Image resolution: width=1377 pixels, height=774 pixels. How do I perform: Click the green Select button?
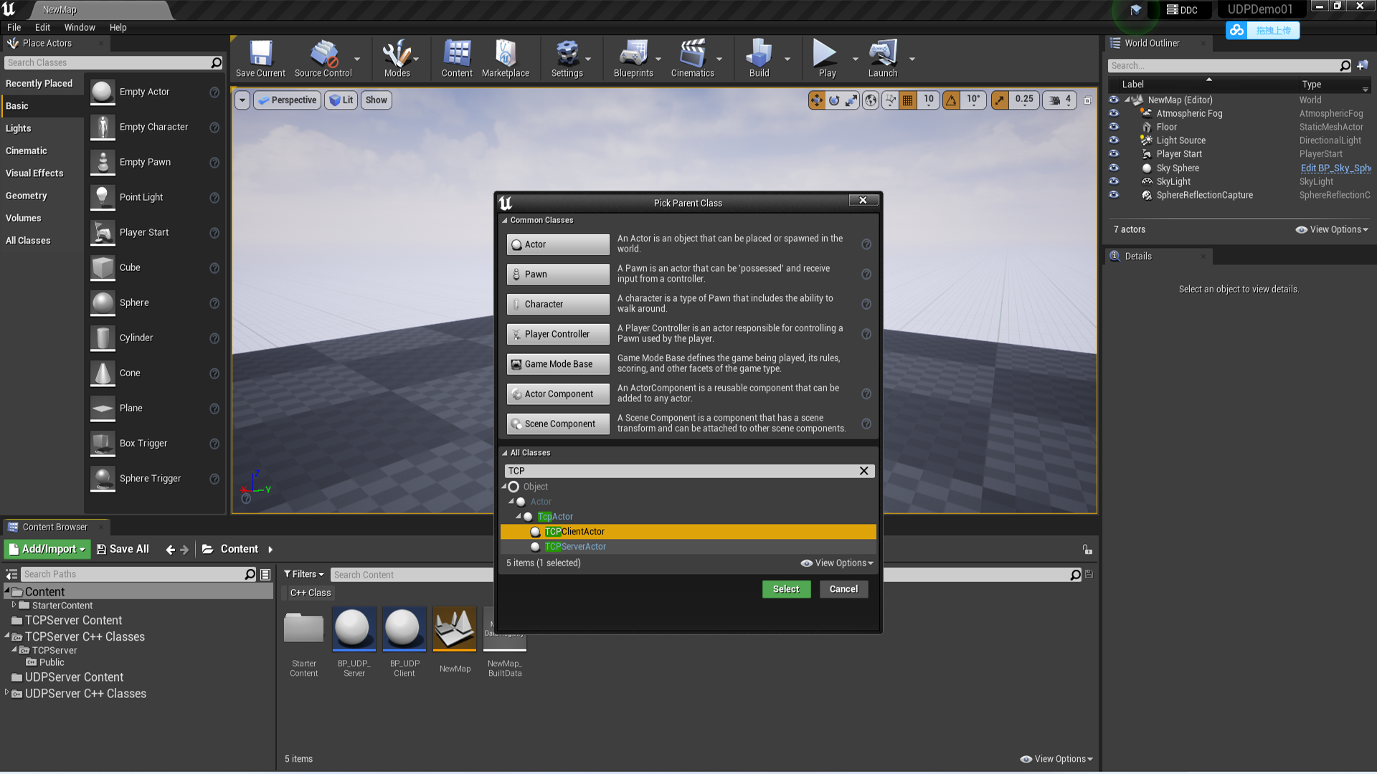click(786, 589)
